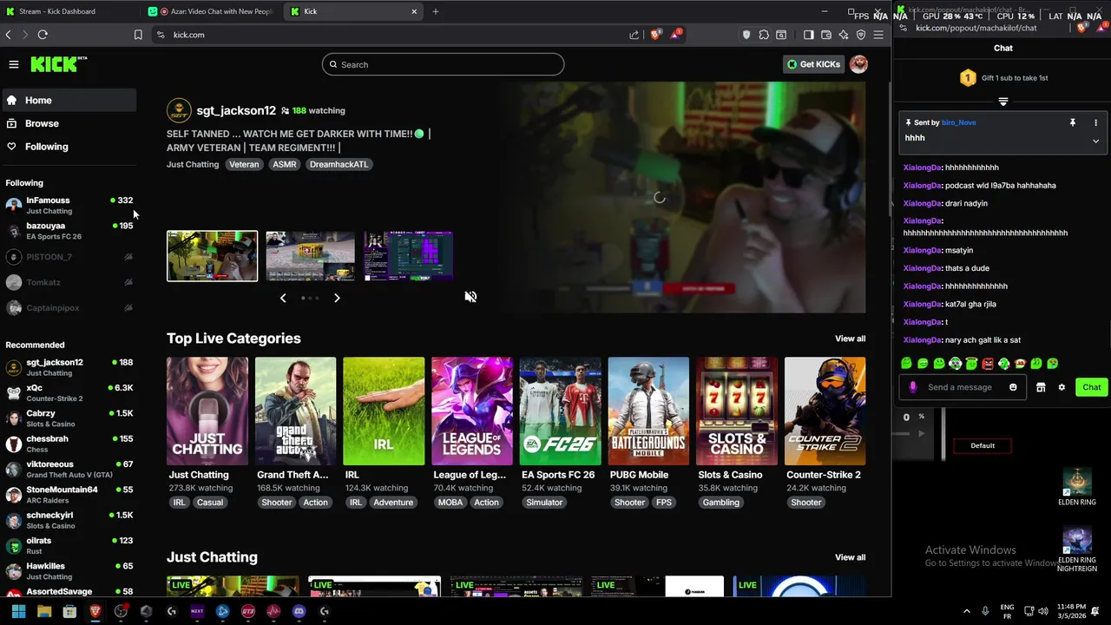This screenshot has width=1111, height=625.
Task: Open Browse in sidebar
Action: 69,123
